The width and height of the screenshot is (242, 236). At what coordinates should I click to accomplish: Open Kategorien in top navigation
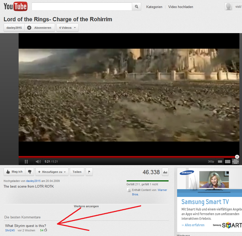coord(154,7)
